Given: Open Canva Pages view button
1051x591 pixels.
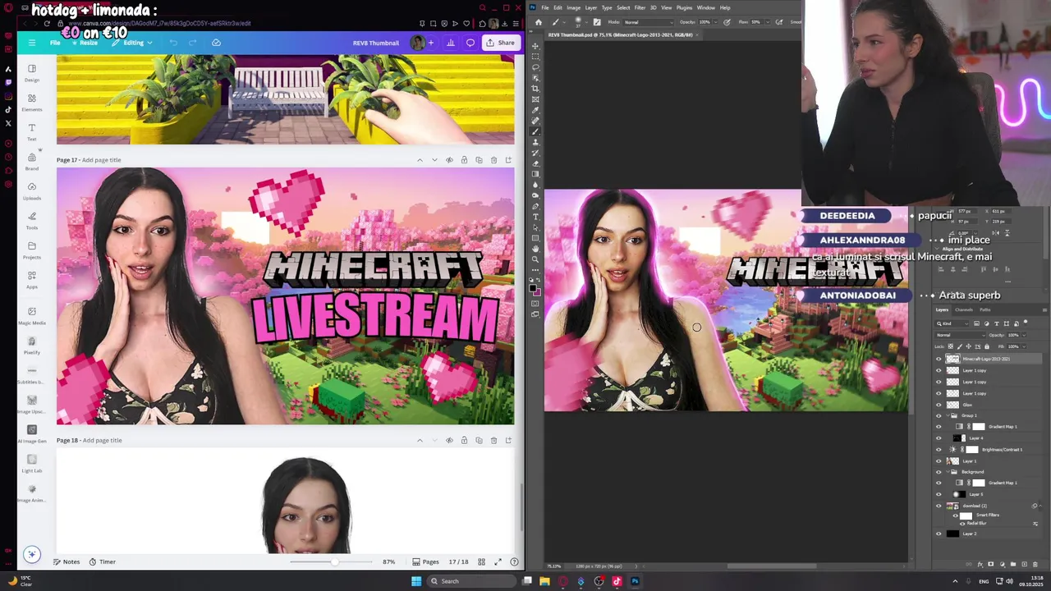Looking at the screenshot, I should 426,561.
